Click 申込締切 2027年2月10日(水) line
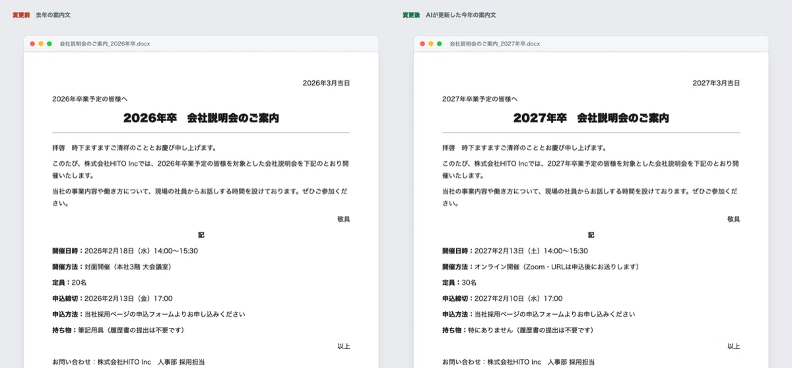Image resolution: width=792 pixels, height=368 pixels. 503,298
